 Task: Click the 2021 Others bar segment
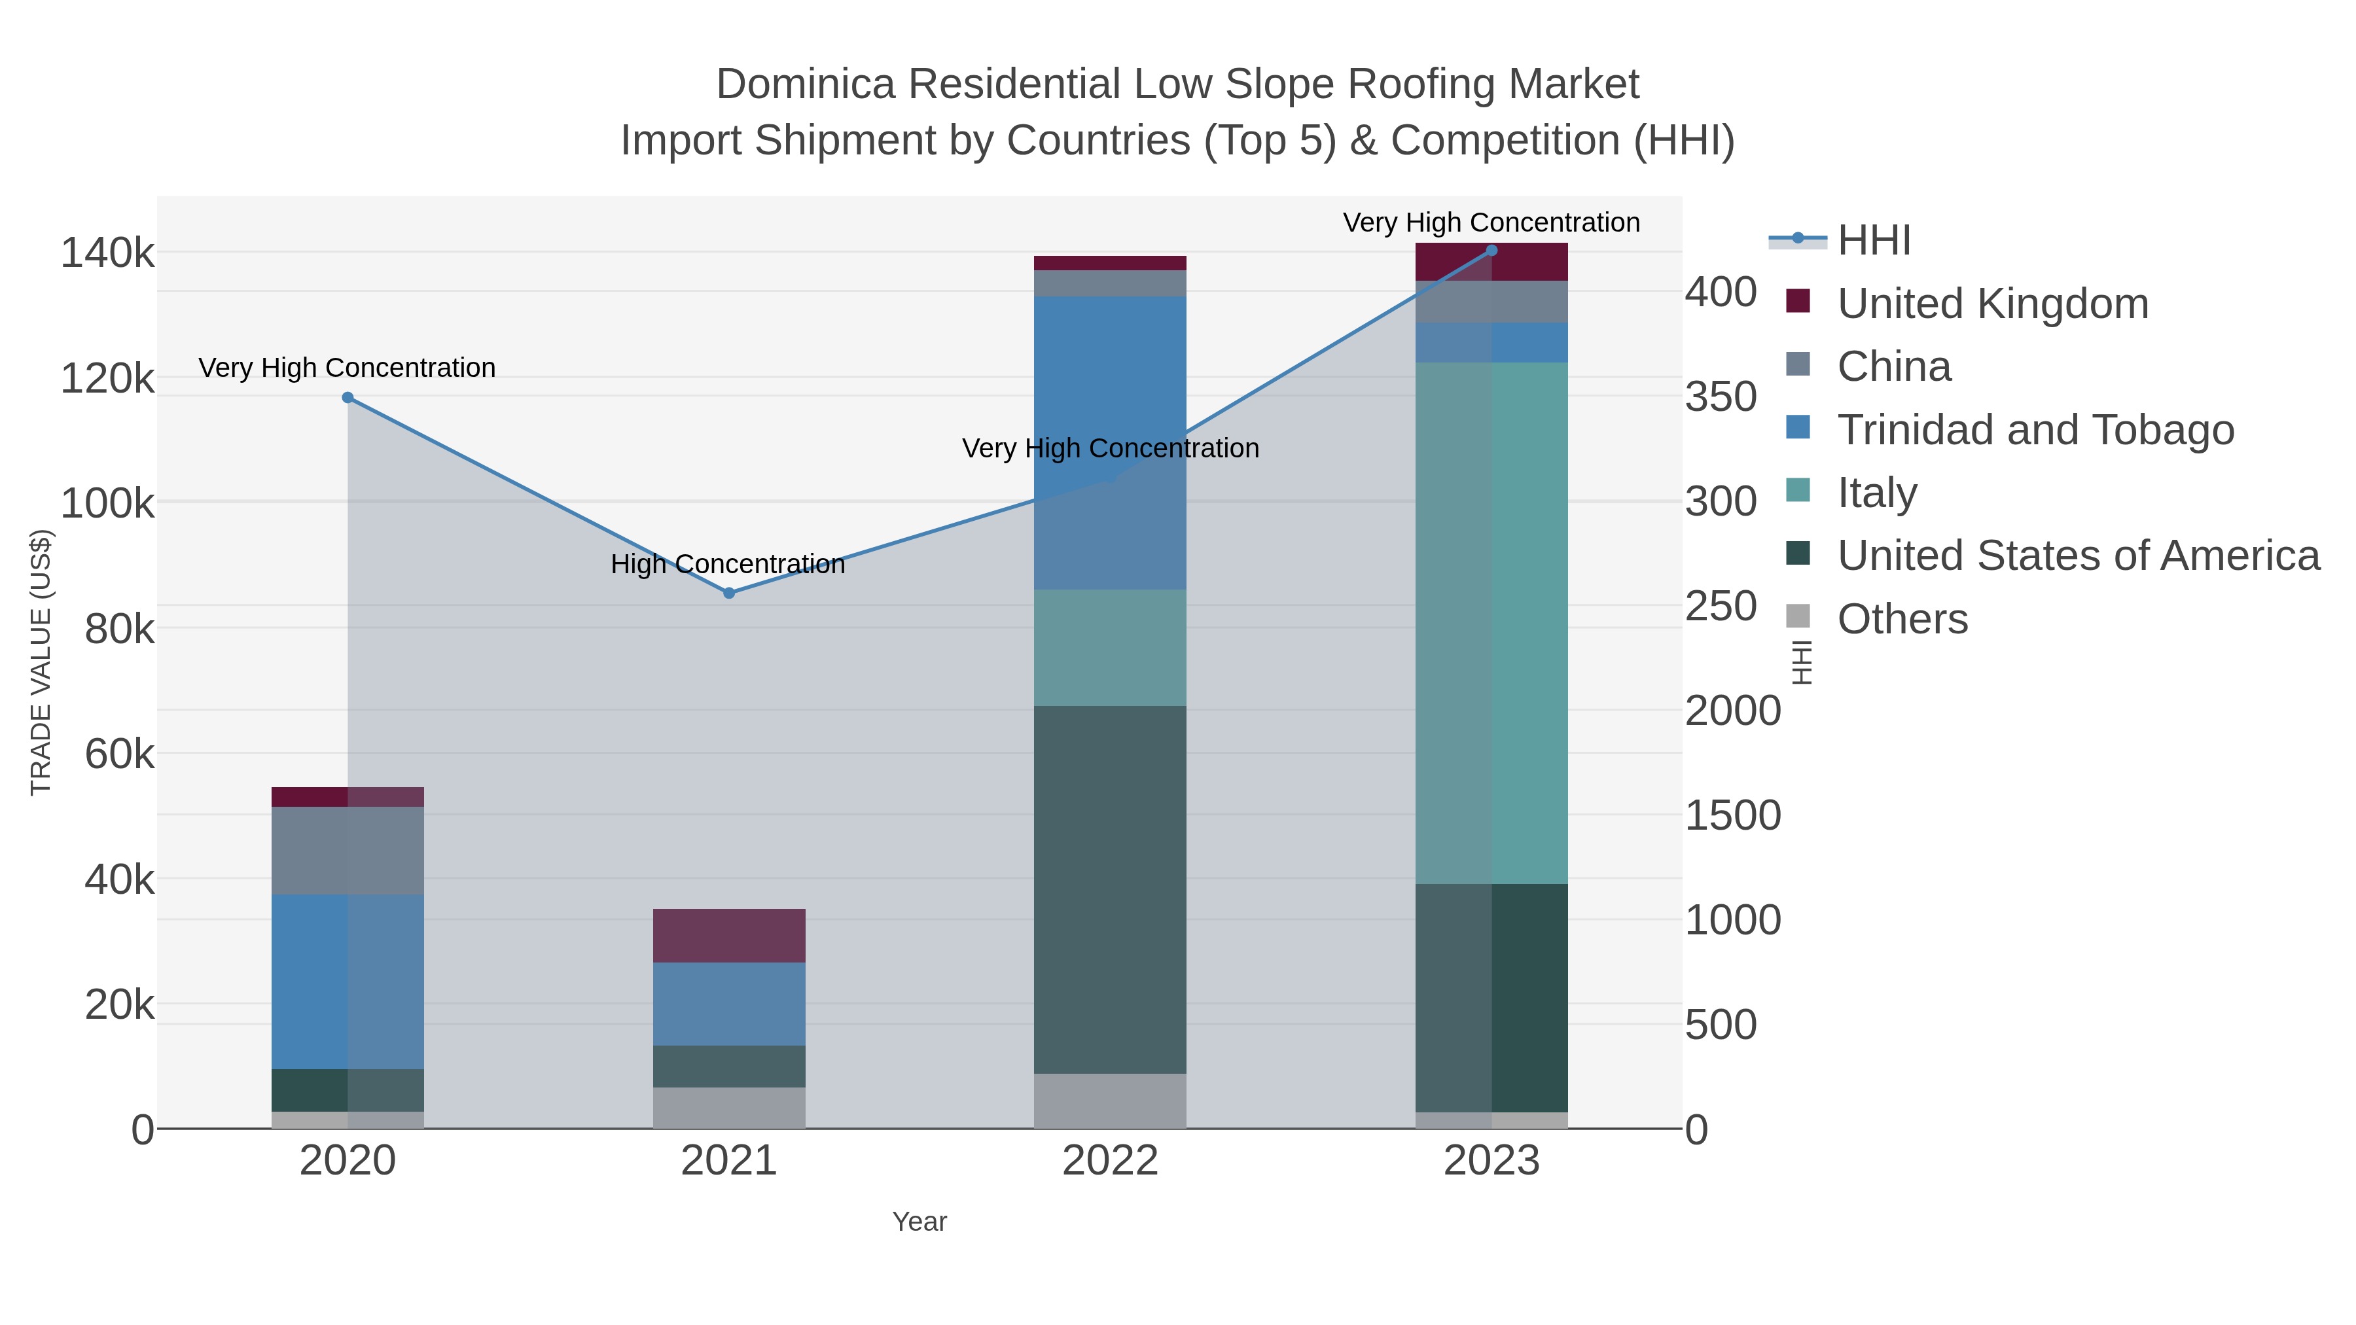[729, 1108]
